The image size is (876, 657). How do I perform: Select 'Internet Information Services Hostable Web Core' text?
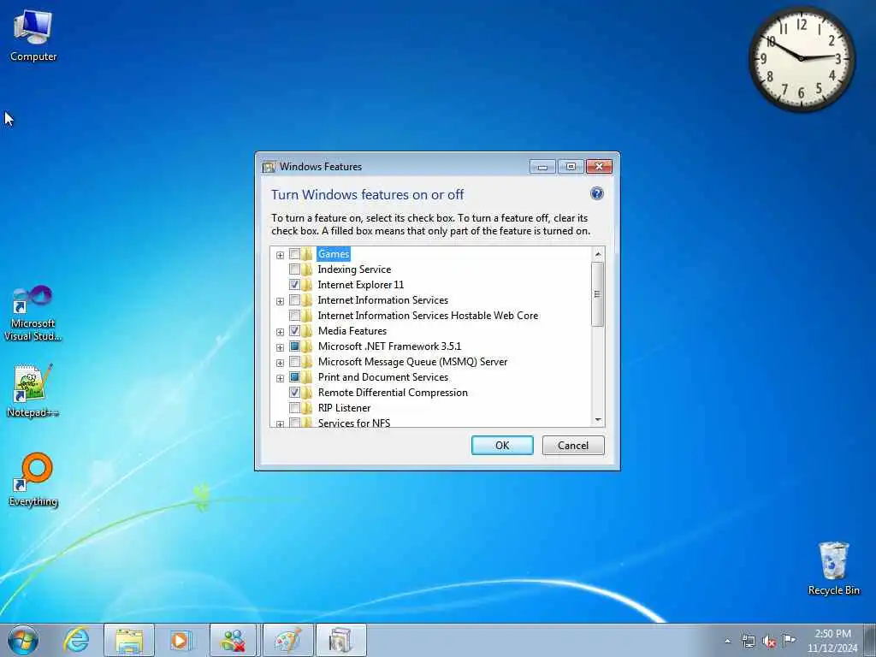pyautogui.click(x=428, y=316)
